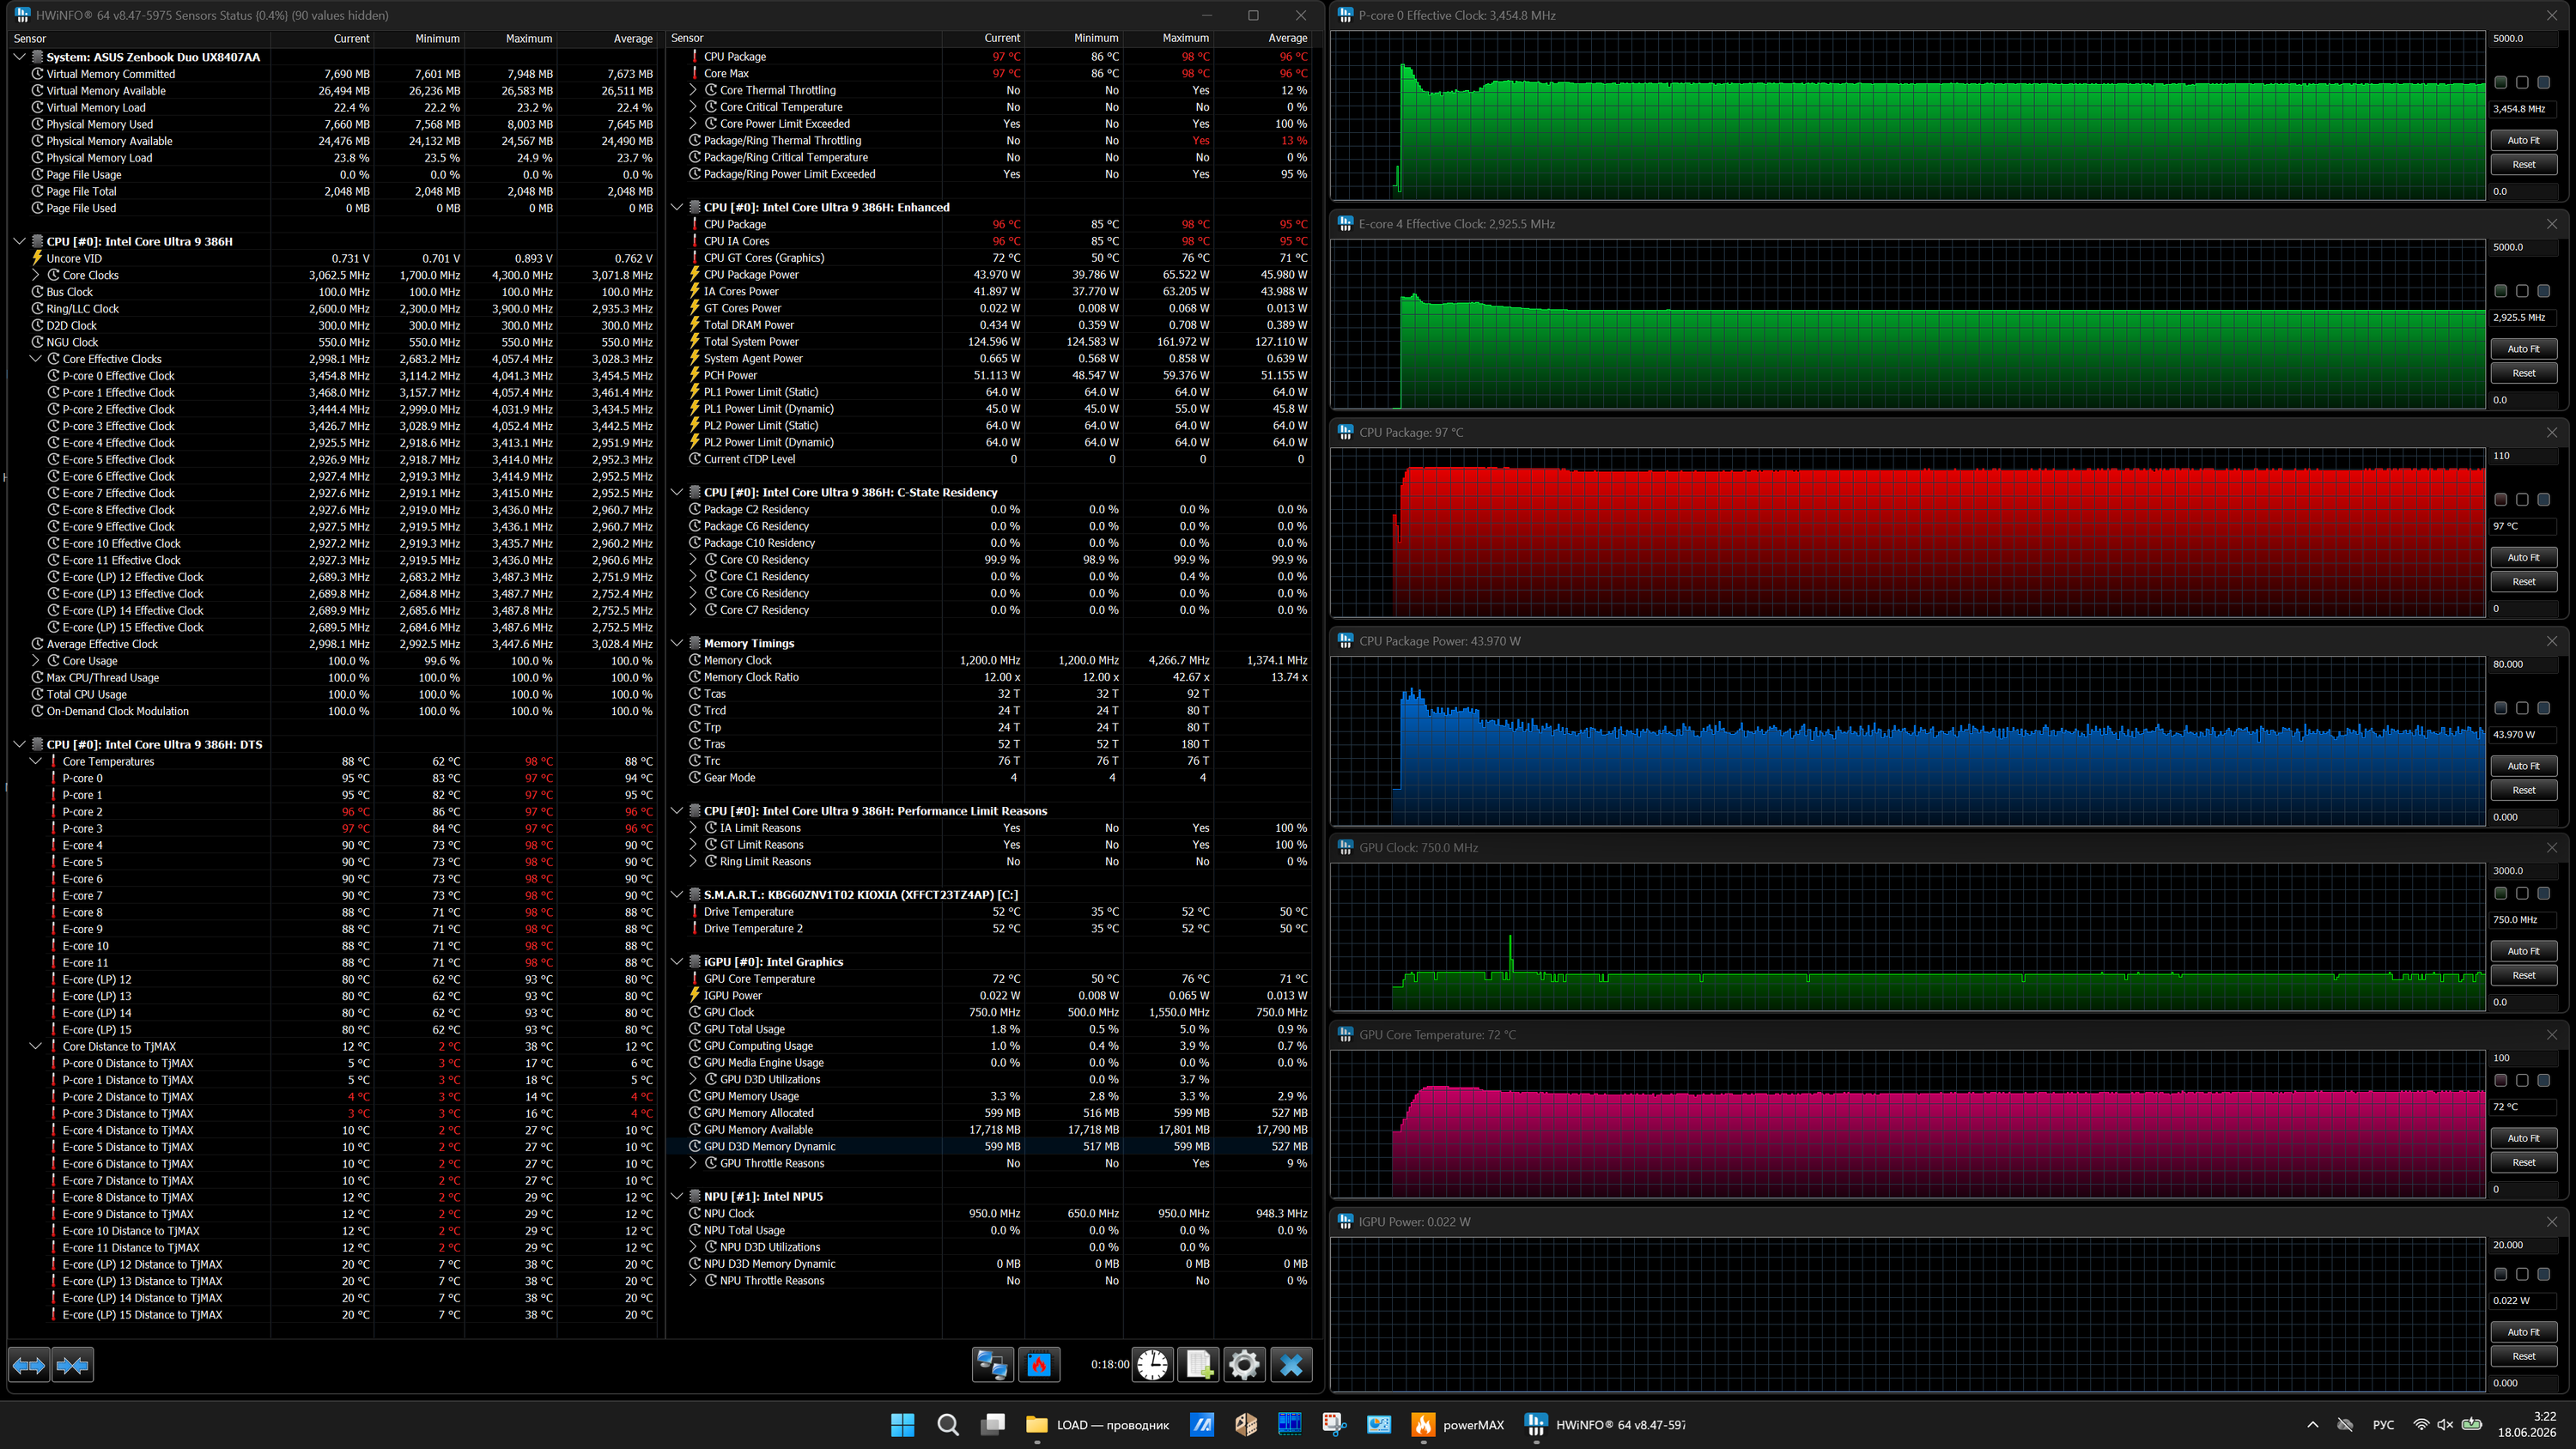The width and height of the screenshot is (2576, 1449).
Task: Click the expand columns double-arrow icon
Action: pos(29,1365)
